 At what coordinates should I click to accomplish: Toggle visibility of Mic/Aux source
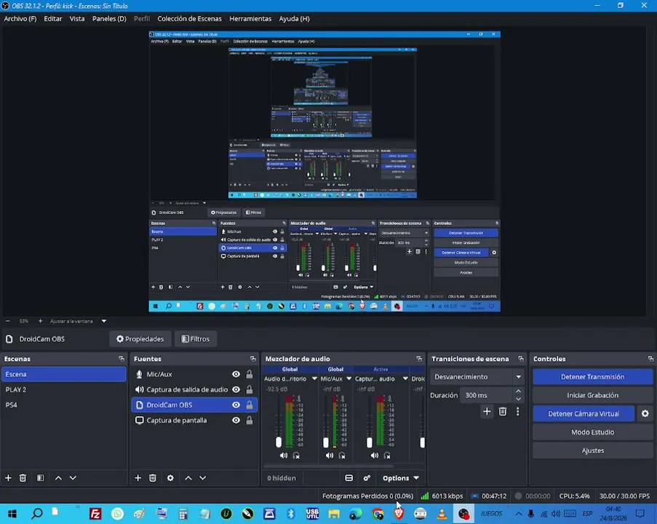pos(236,374)
